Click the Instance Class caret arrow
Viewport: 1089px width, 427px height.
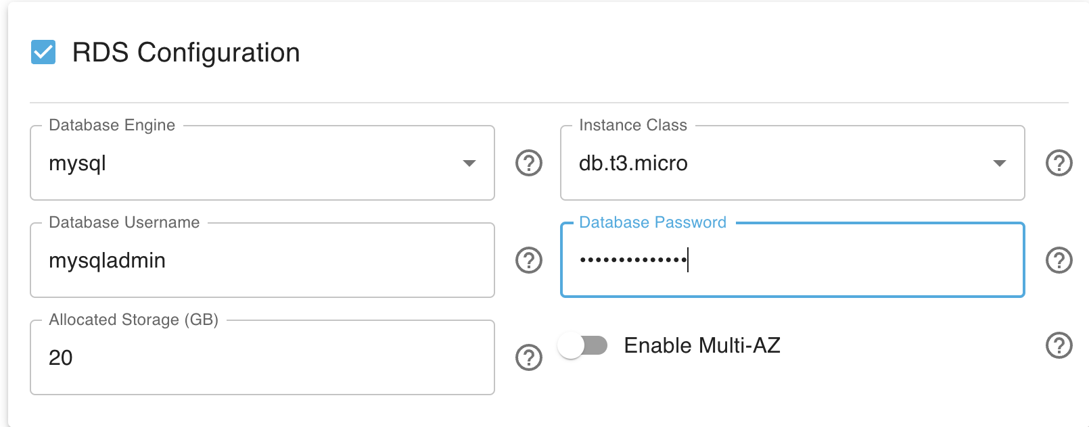click(x=999, y=164)
